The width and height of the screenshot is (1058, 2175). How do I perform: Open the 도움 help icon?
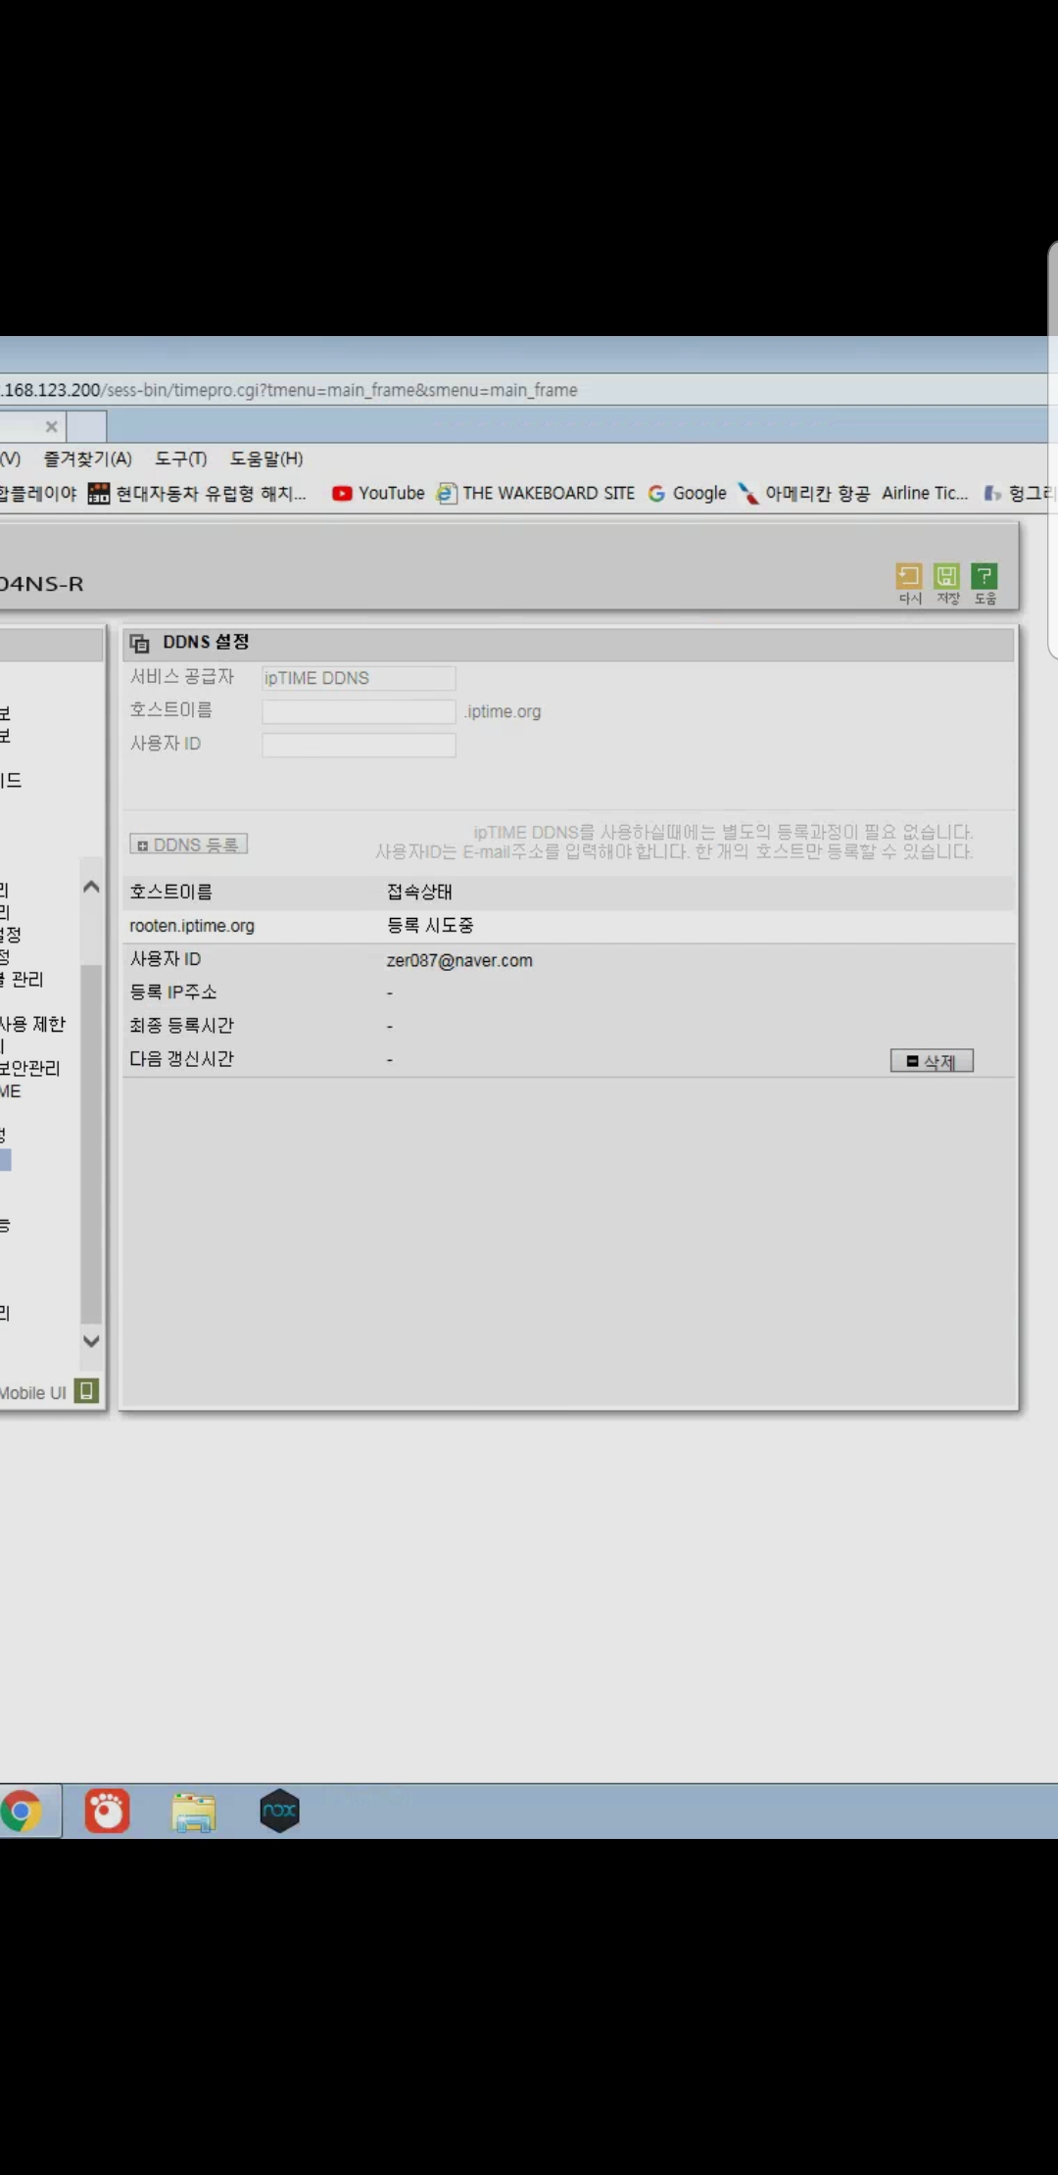click(985, 576)
